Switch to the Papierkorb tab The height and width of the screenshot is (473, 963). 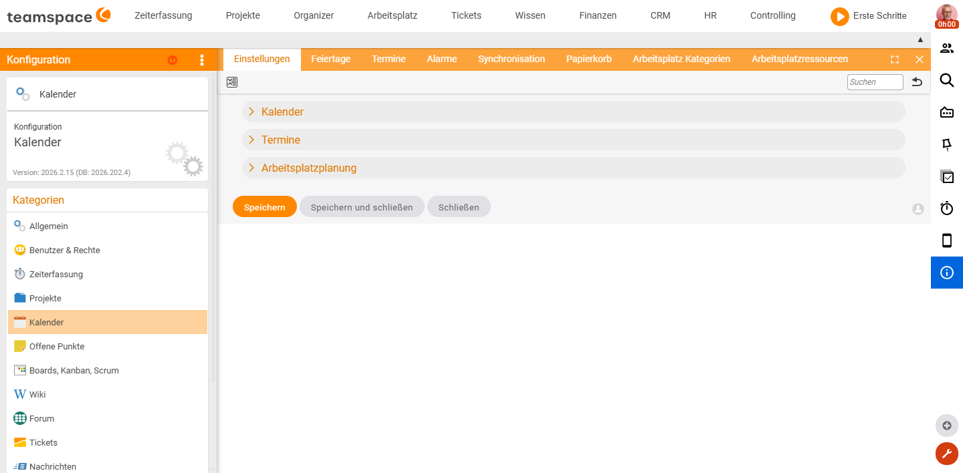click(588, 59)
